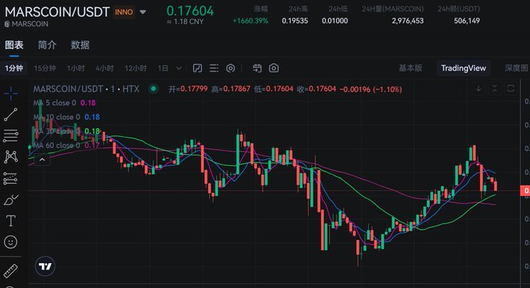530x288 pixels.
Task: Click the current price 0.17604 header
Action: [x=190, y=11]
